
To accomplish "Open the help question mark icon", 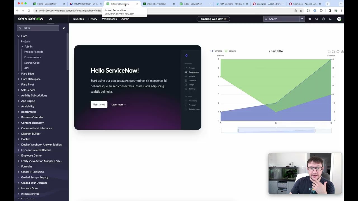I will tap(323, 19).
